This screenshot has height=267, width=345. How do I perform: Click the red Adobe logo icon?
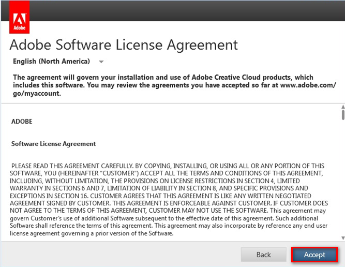pyautogui.click(x=19, y=17)
